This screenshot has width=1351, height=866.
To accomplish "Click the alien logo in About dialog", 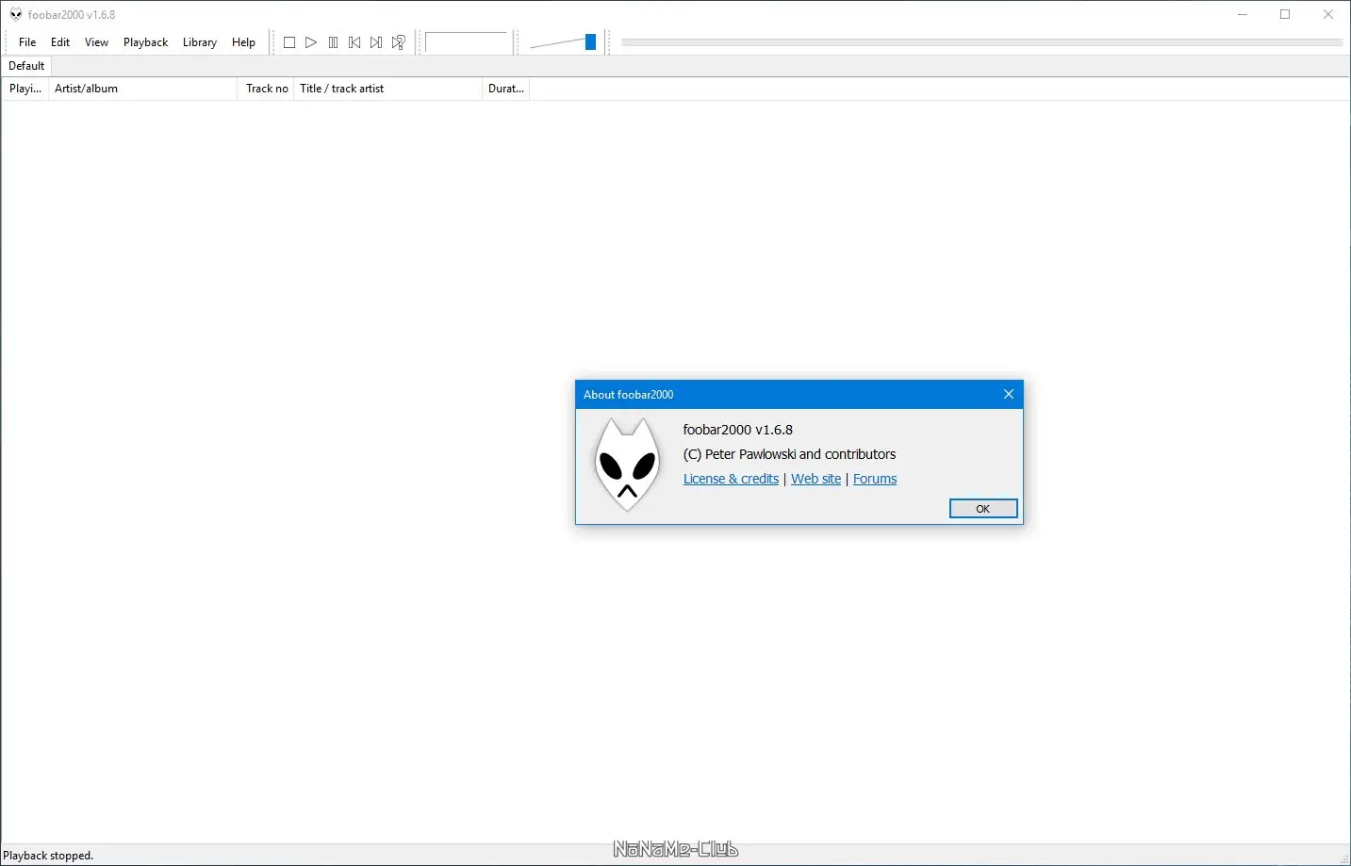I will tap(627, 466).
